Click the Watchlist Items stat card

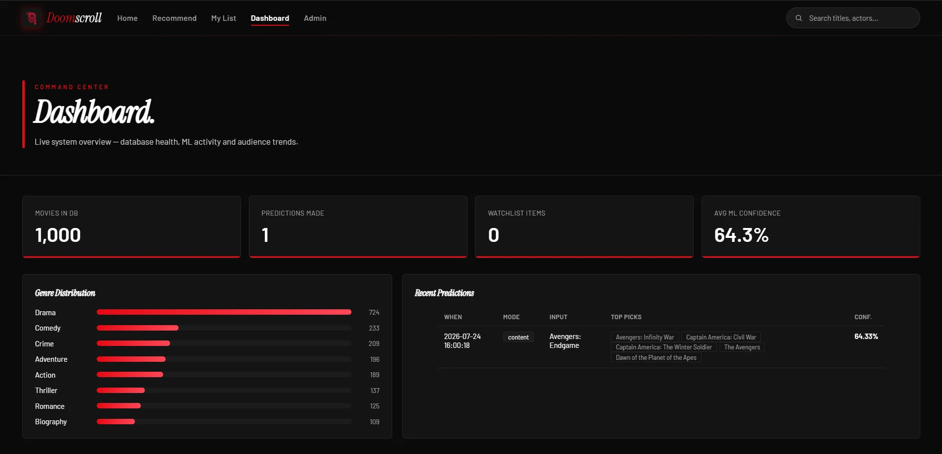coord(584,227)
